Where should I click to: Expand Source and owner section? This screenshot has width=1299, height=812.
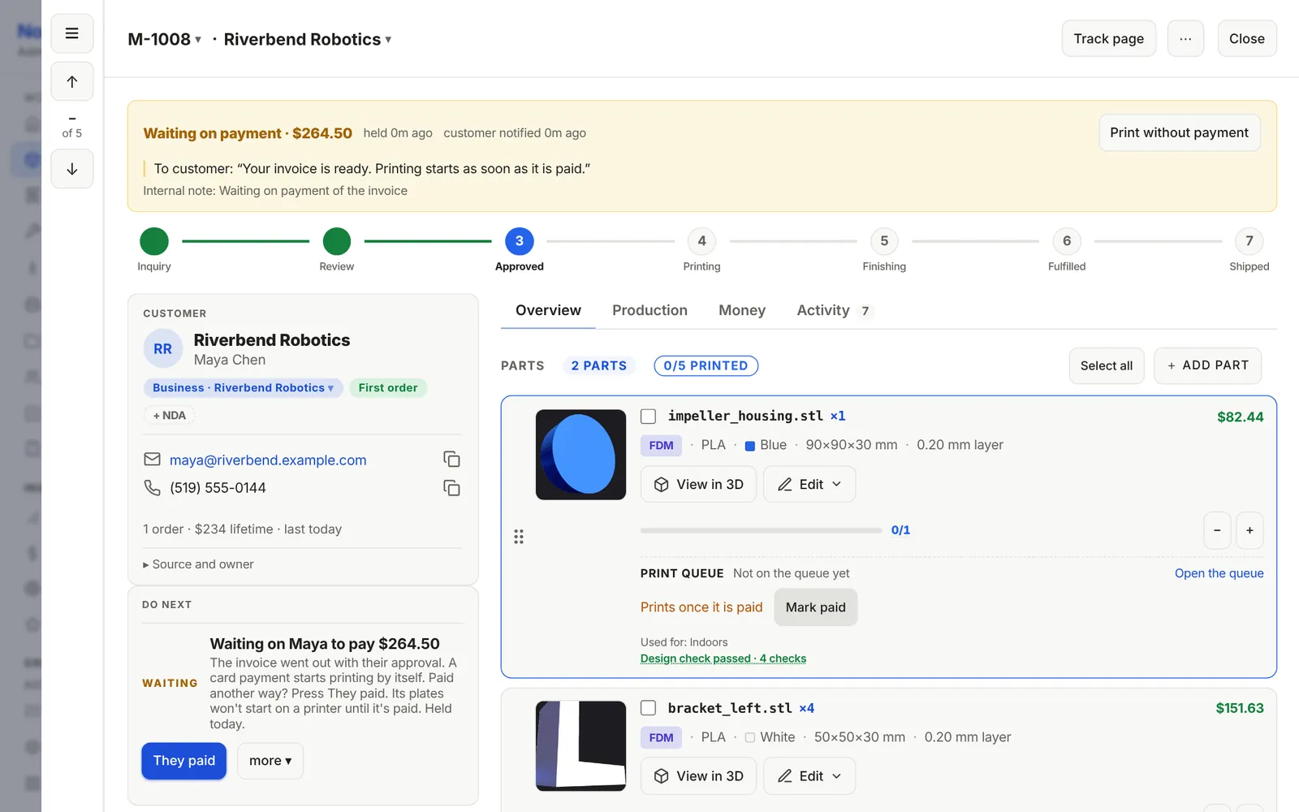198,564
